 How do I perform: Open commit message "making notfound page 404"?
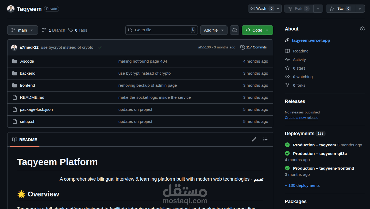click(143, 61)
